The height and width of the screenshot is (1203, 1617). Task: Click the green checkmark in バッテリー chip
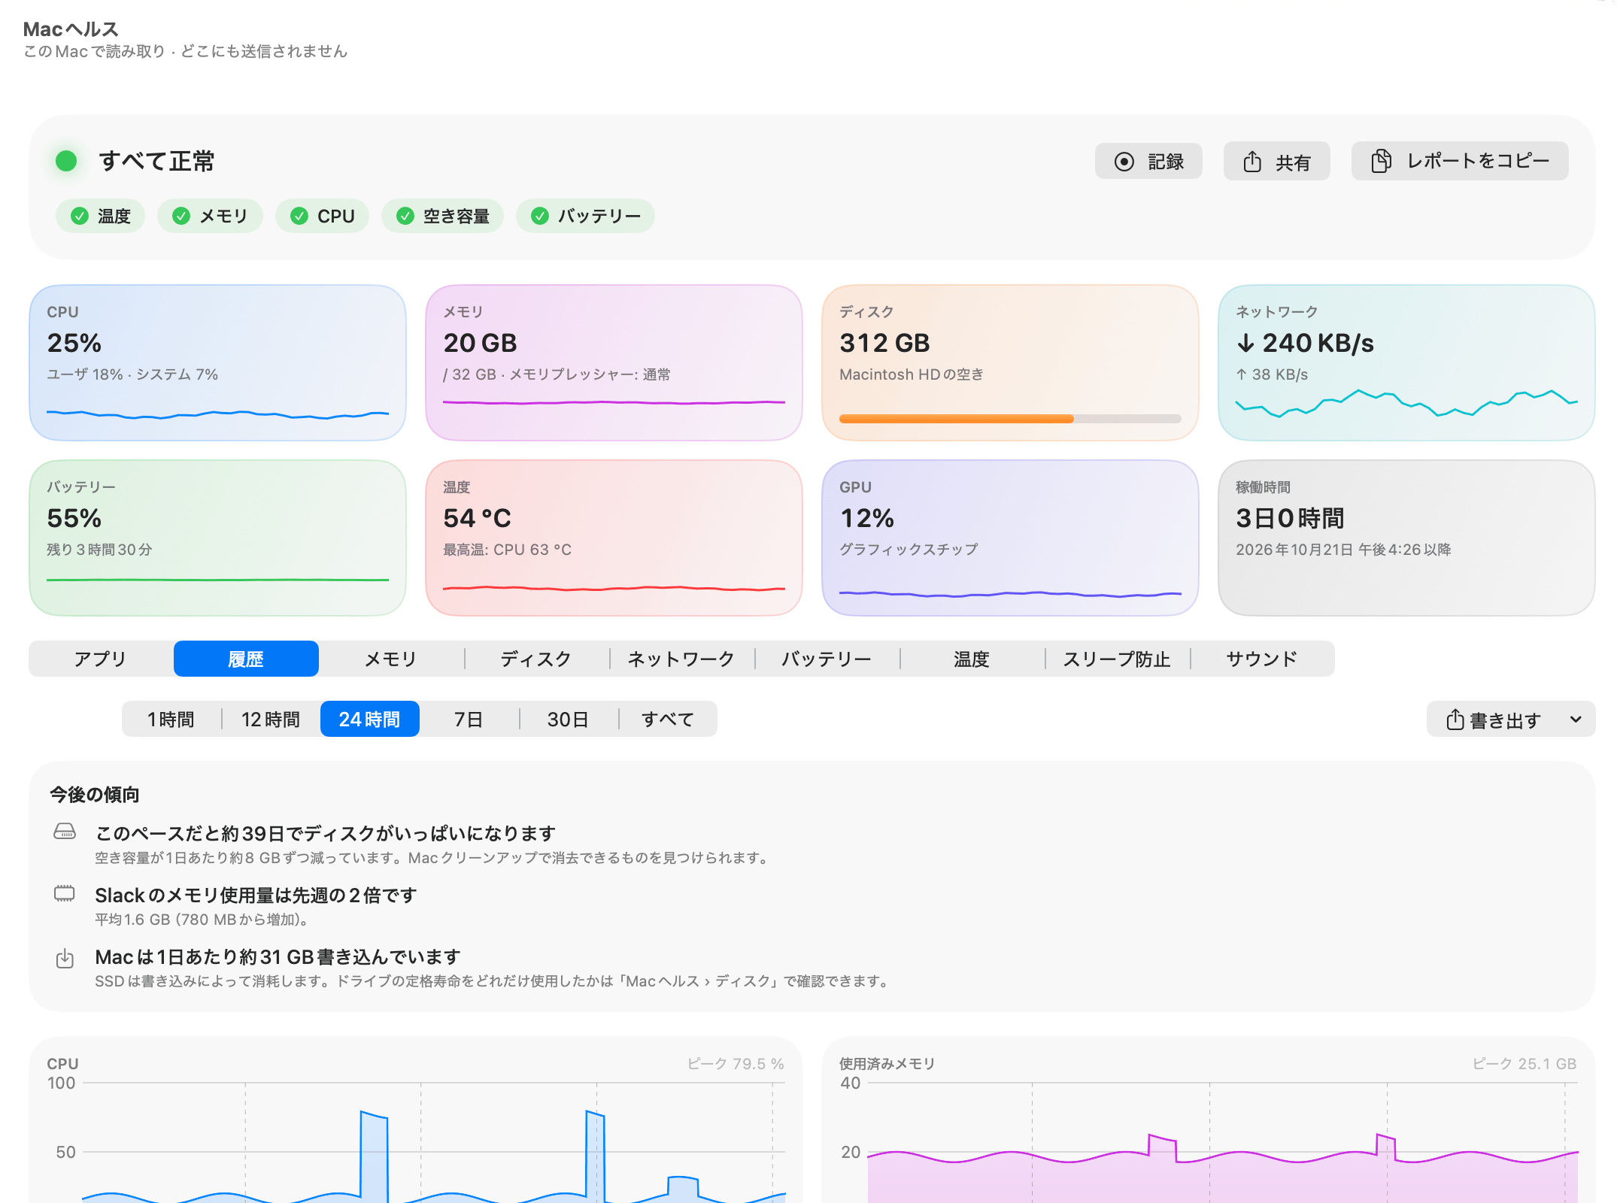(540, 217)
